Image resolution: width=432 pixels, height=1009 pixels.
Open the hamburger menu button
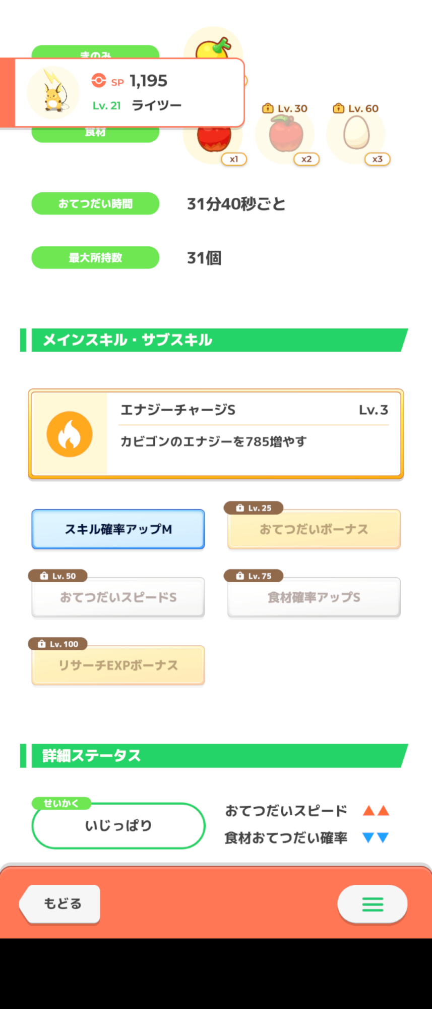pyautogui.click(x=373, y=904)
